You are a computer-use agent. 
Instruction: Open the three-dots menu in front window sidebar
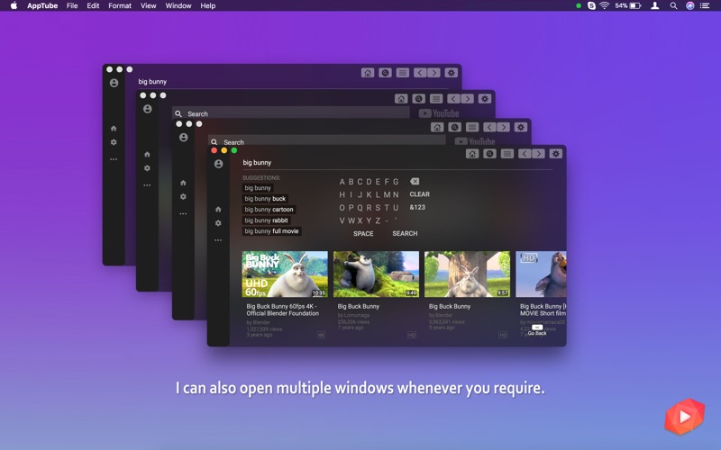[x=218, y=240]
